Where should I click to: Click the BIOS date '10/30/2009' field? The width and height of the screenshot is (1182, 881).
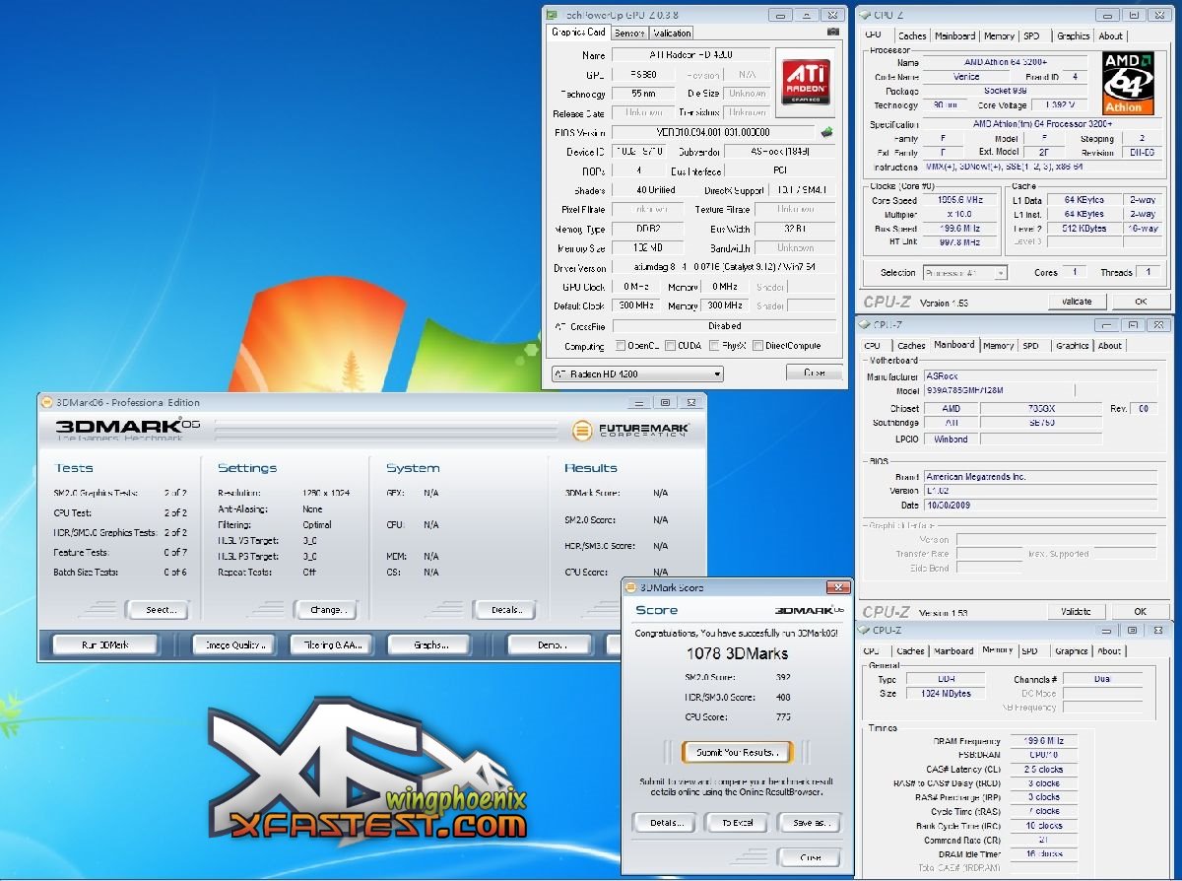[1040, 505]
